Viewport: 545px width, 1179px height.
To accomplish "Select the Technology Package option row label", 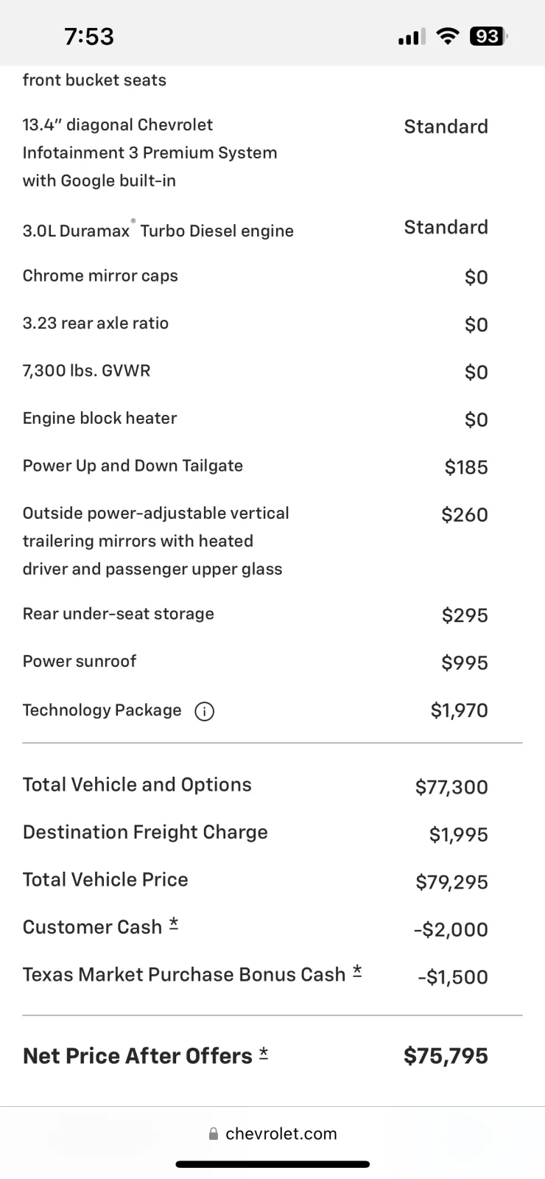I will point(102,710).
